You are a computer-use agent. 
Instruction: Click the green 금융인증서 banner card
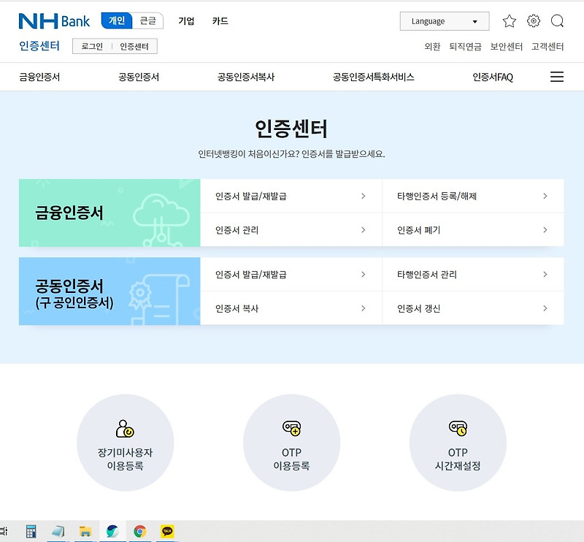click(109, 213)
